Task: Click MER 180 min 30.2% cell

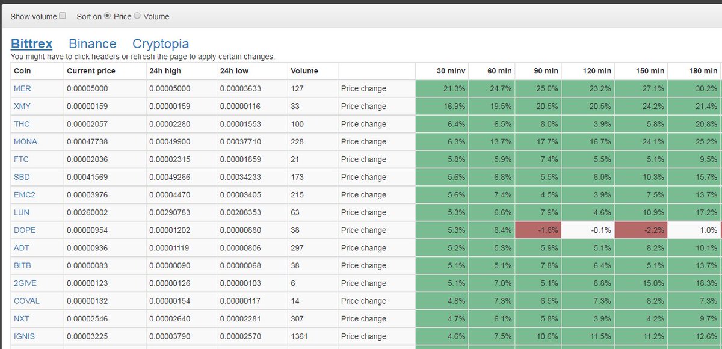Action: [694, 88]
